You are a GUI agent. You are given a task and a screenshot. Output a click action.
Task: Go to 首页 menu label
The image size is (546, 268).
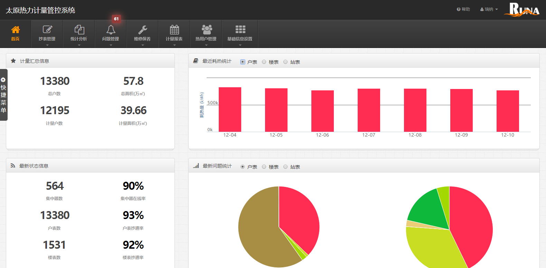(16, 39)
